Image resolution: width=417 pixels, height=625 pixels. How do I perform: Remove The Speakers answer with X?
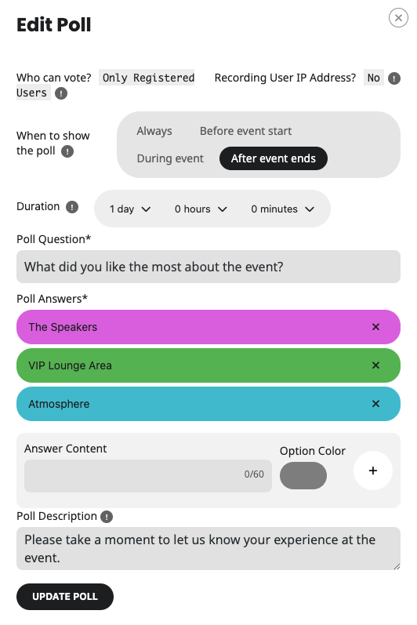click(x=375, y=327)
